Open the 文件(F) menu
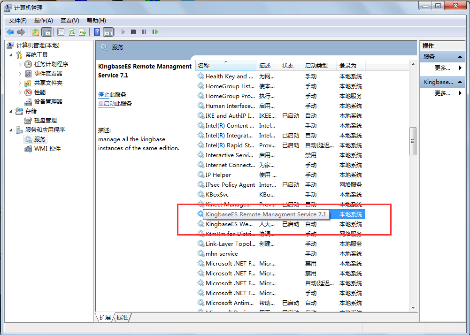The width and height of the screenshot is (470, 335). (18, 21)
